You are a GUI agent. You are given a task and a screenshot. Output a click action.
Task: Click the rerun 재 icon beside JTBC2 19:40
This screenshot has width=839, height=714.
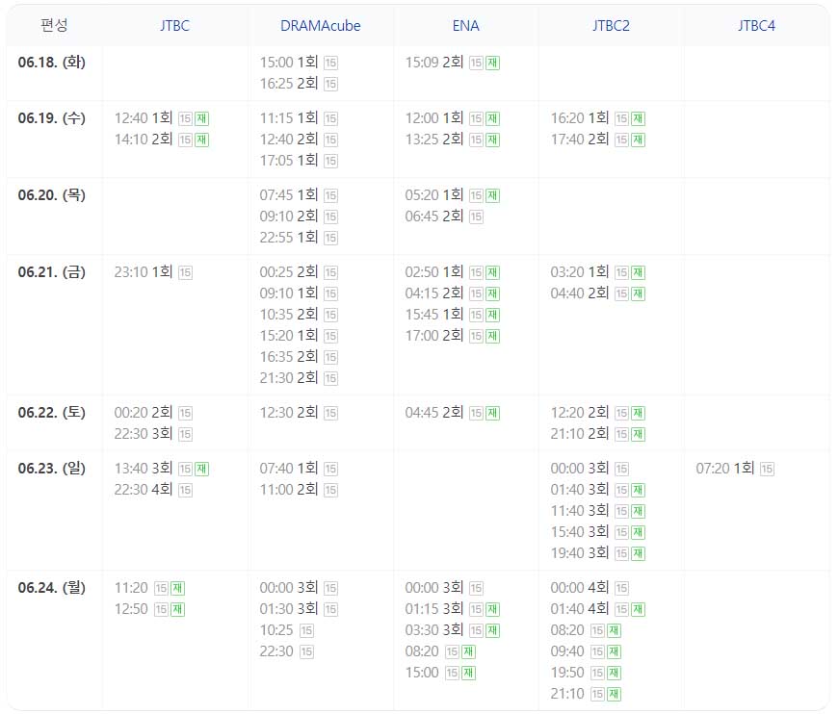[x=639, y=553]
